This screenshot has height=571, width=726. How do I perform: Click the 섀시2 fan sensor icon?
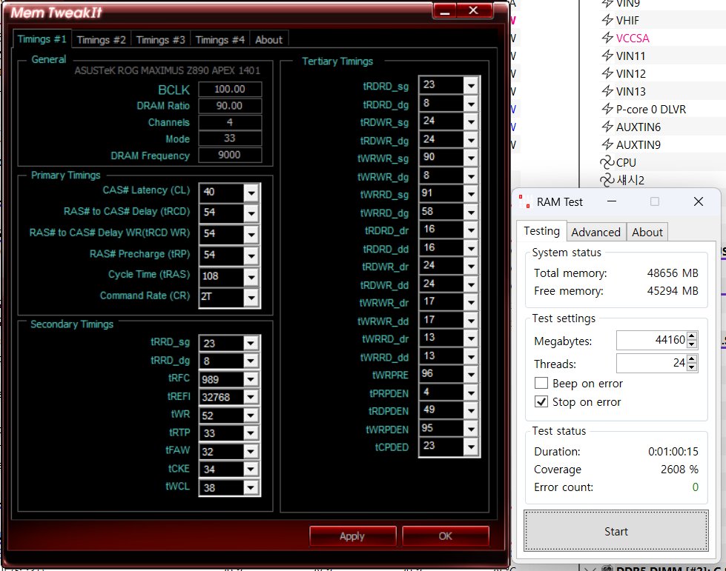pos(607,180)
